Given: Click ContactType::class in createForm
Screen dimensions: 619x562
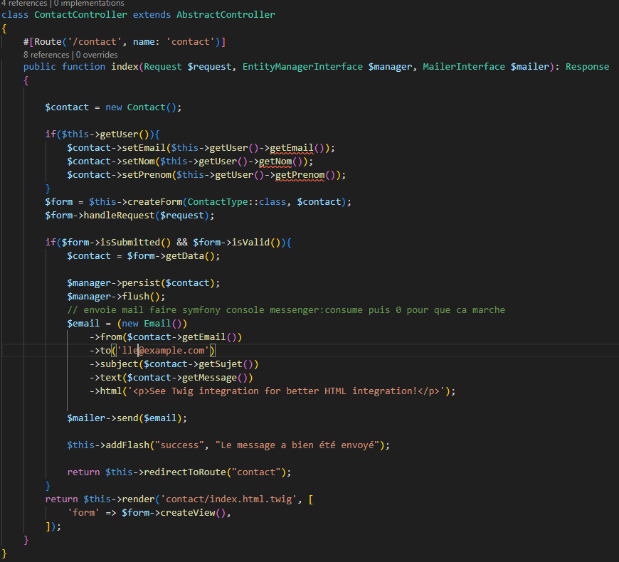Looking at the screenshot, I should pos(236,202).
